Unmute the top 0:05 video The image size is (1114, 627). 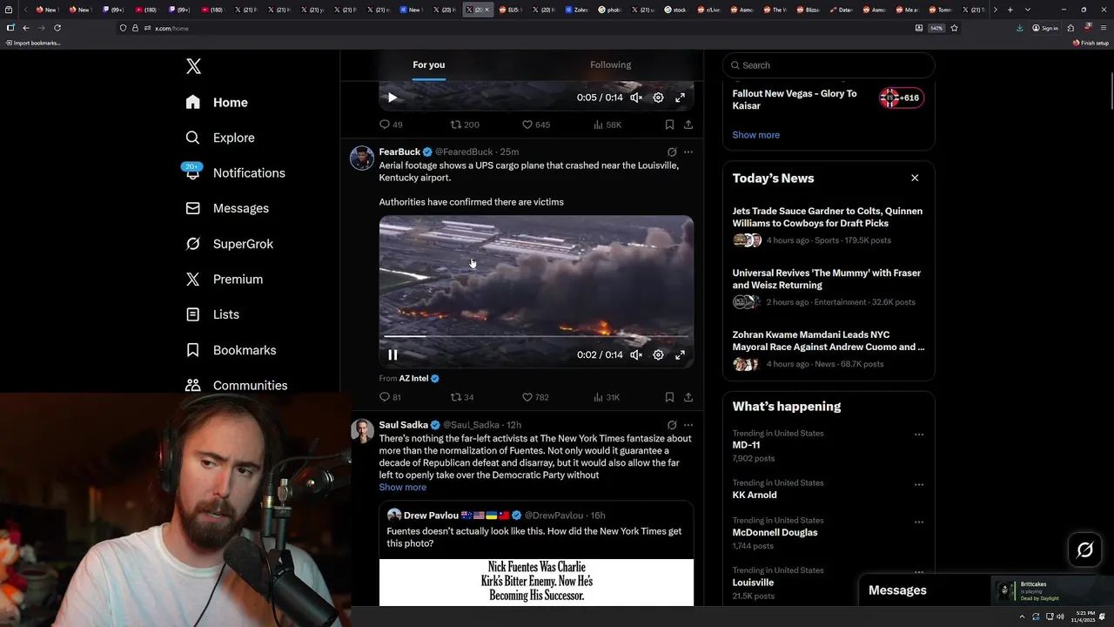click(x=636, y=98)
